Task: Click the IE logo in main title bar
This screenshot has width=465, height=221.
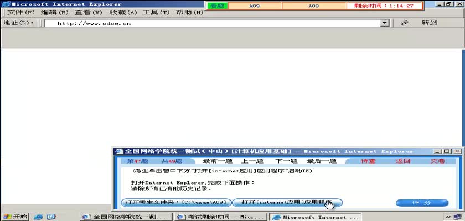Action: click(6, 4)
